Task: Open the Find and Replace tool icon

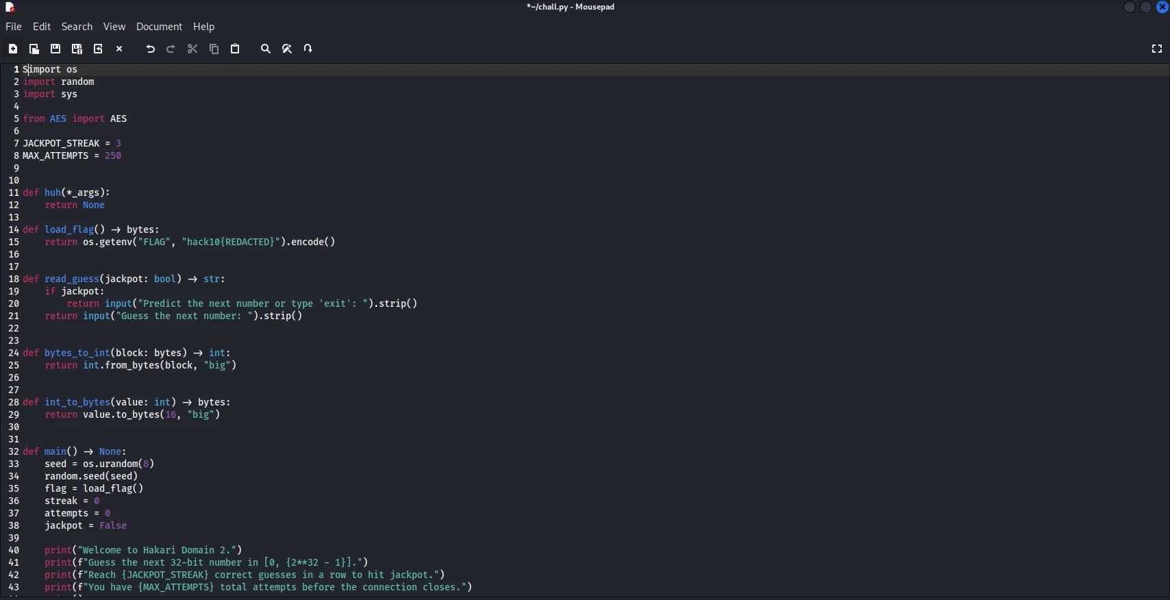Action: pyautogui.click(x=287, y=49)
